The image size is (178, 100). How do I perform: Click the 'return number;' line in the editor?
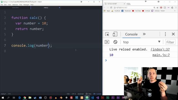[29, 29]
